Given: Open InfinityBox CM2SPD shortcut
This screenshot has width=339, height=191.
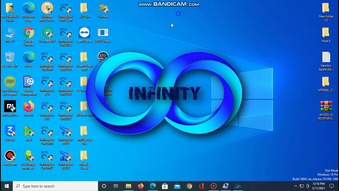Looking at the screenshot, I should point(66,86).
